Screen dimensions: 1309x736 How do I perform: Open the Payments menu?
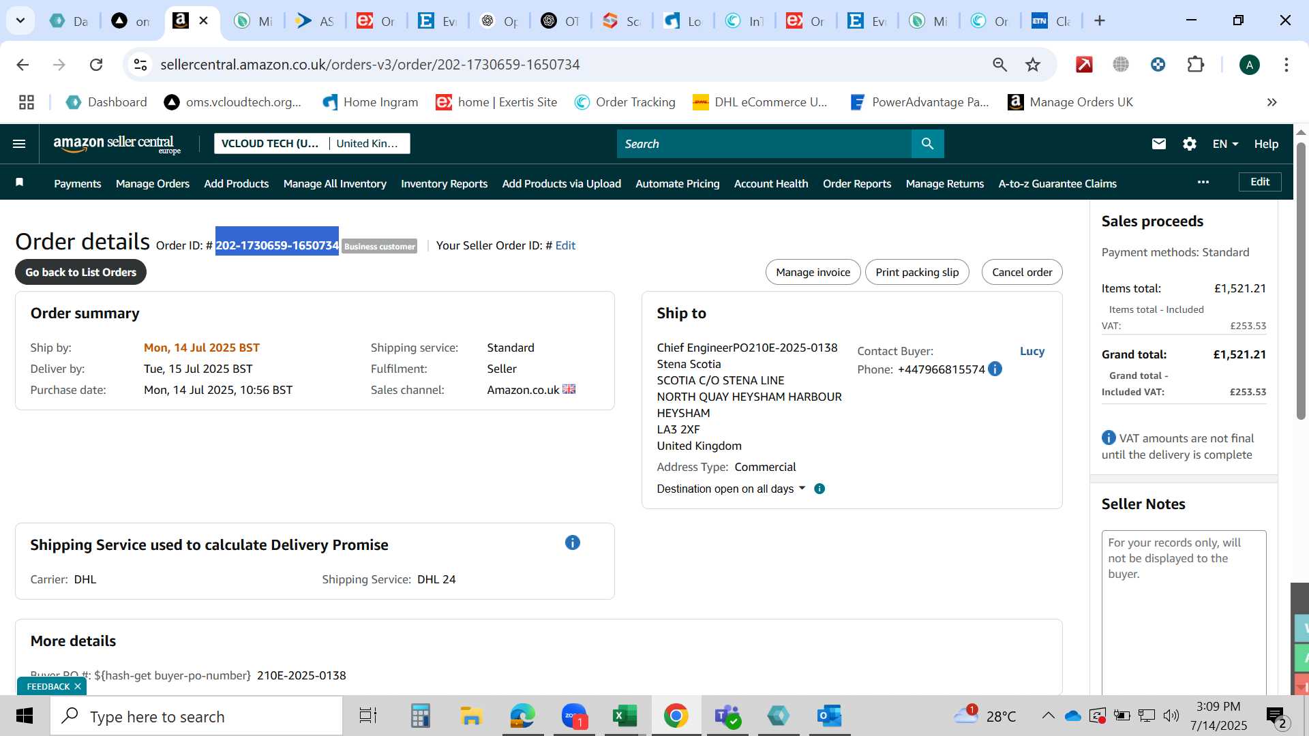pyautogui.click(x=78, y=183)
